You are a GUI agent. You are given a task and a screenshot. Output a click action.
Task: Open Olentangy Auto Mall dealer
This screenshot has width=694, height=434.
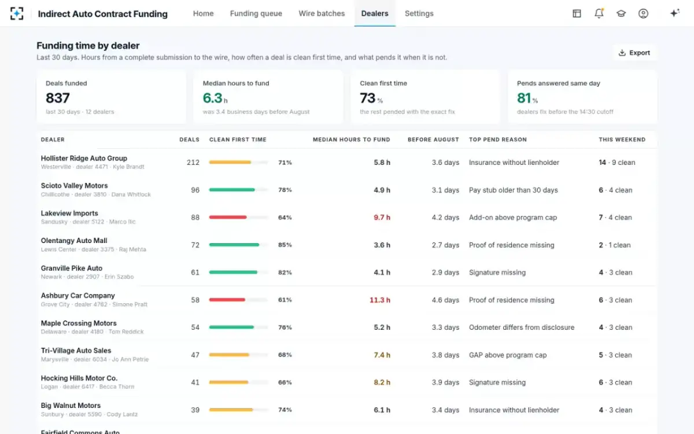pos(74,241)
